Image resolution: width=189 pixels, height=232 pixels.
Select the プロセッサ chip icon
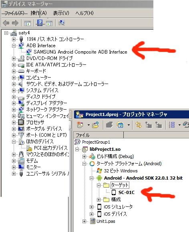(x=21, y=122)
